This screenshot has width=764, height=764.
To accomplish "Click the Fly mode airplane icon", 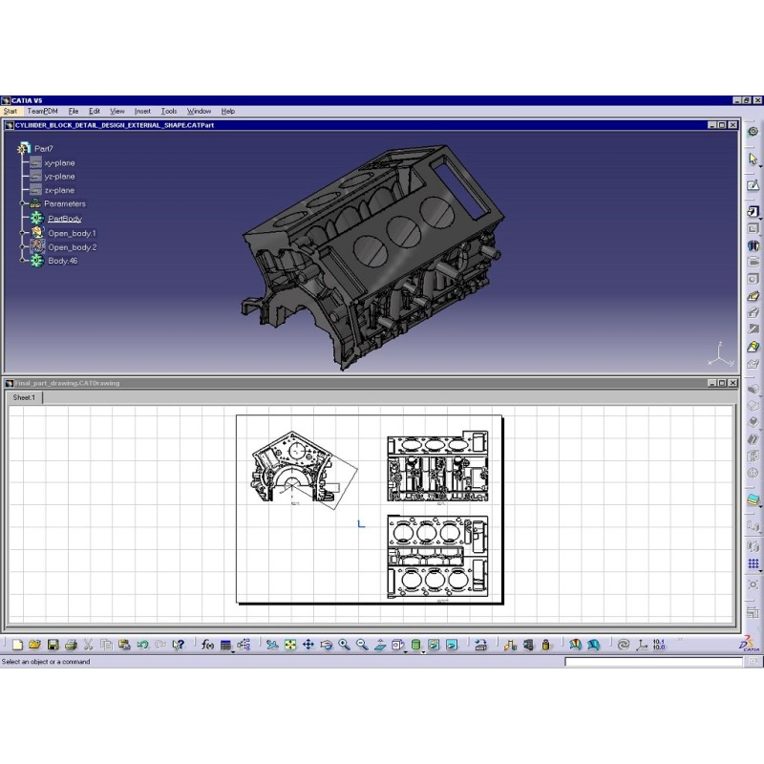I will click(272, 645).
